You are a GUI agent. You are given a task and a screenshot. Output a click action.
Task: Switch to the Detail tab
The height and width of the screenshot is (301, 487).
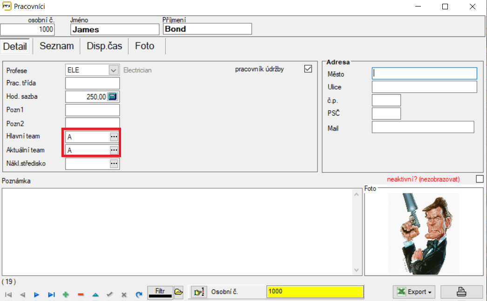(15, 46)
